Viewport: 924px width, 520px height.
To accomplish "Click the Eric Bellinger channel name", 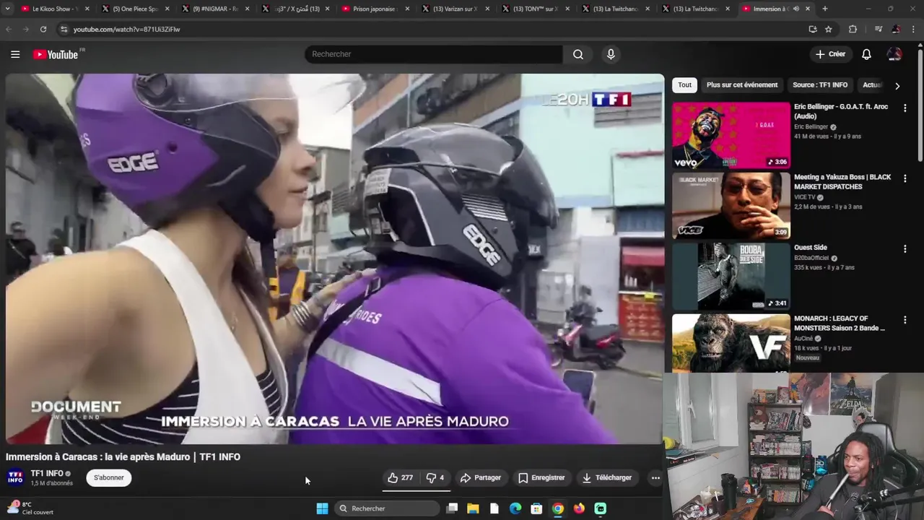I will [811, 126].
